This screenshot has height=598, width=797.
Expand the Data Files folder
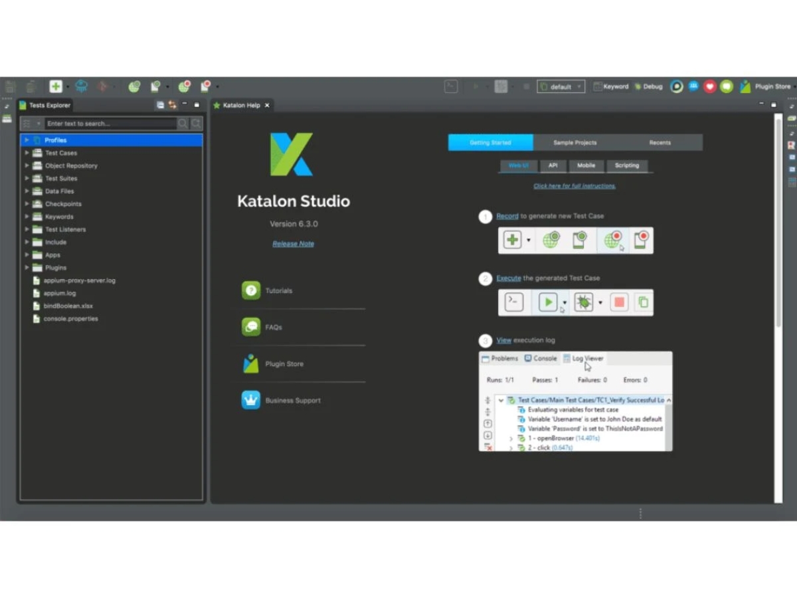point(27,191)
